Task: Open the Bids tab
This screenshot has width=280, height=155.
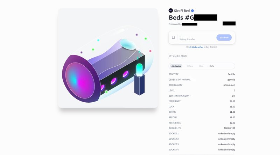Action: pos(201,66)
